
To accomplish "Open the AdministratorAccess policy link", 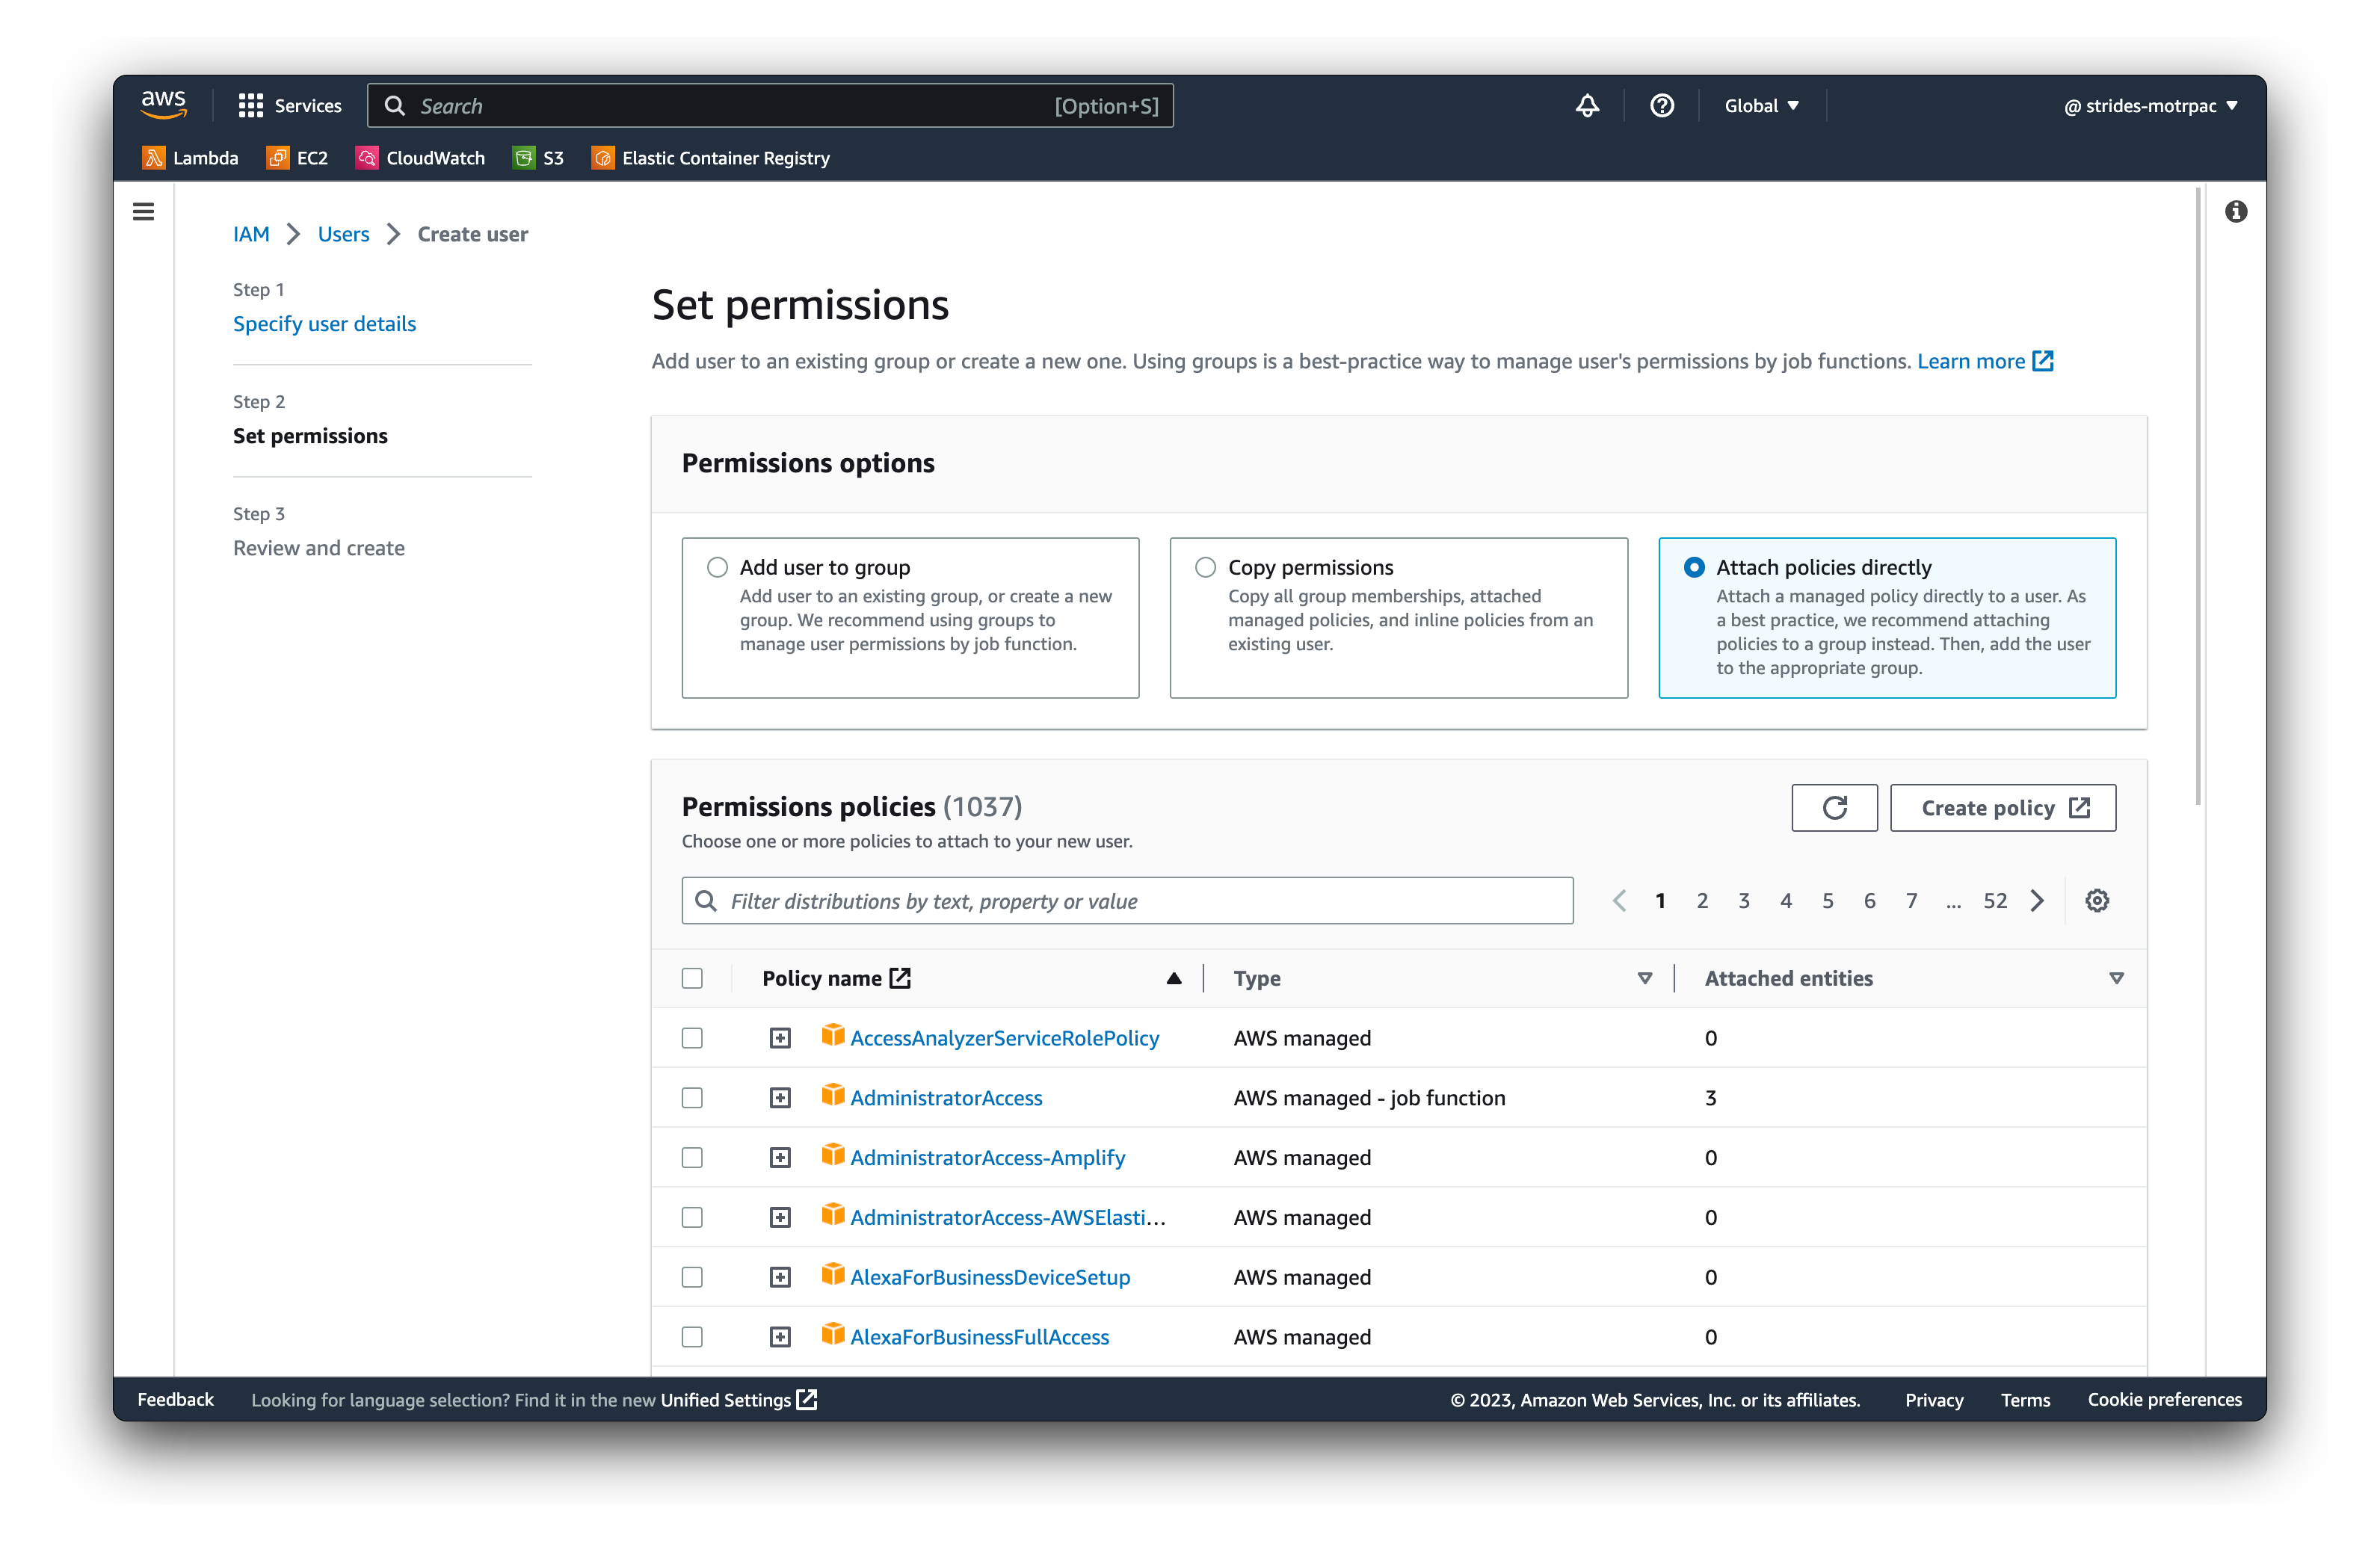I will [946, 1098].
